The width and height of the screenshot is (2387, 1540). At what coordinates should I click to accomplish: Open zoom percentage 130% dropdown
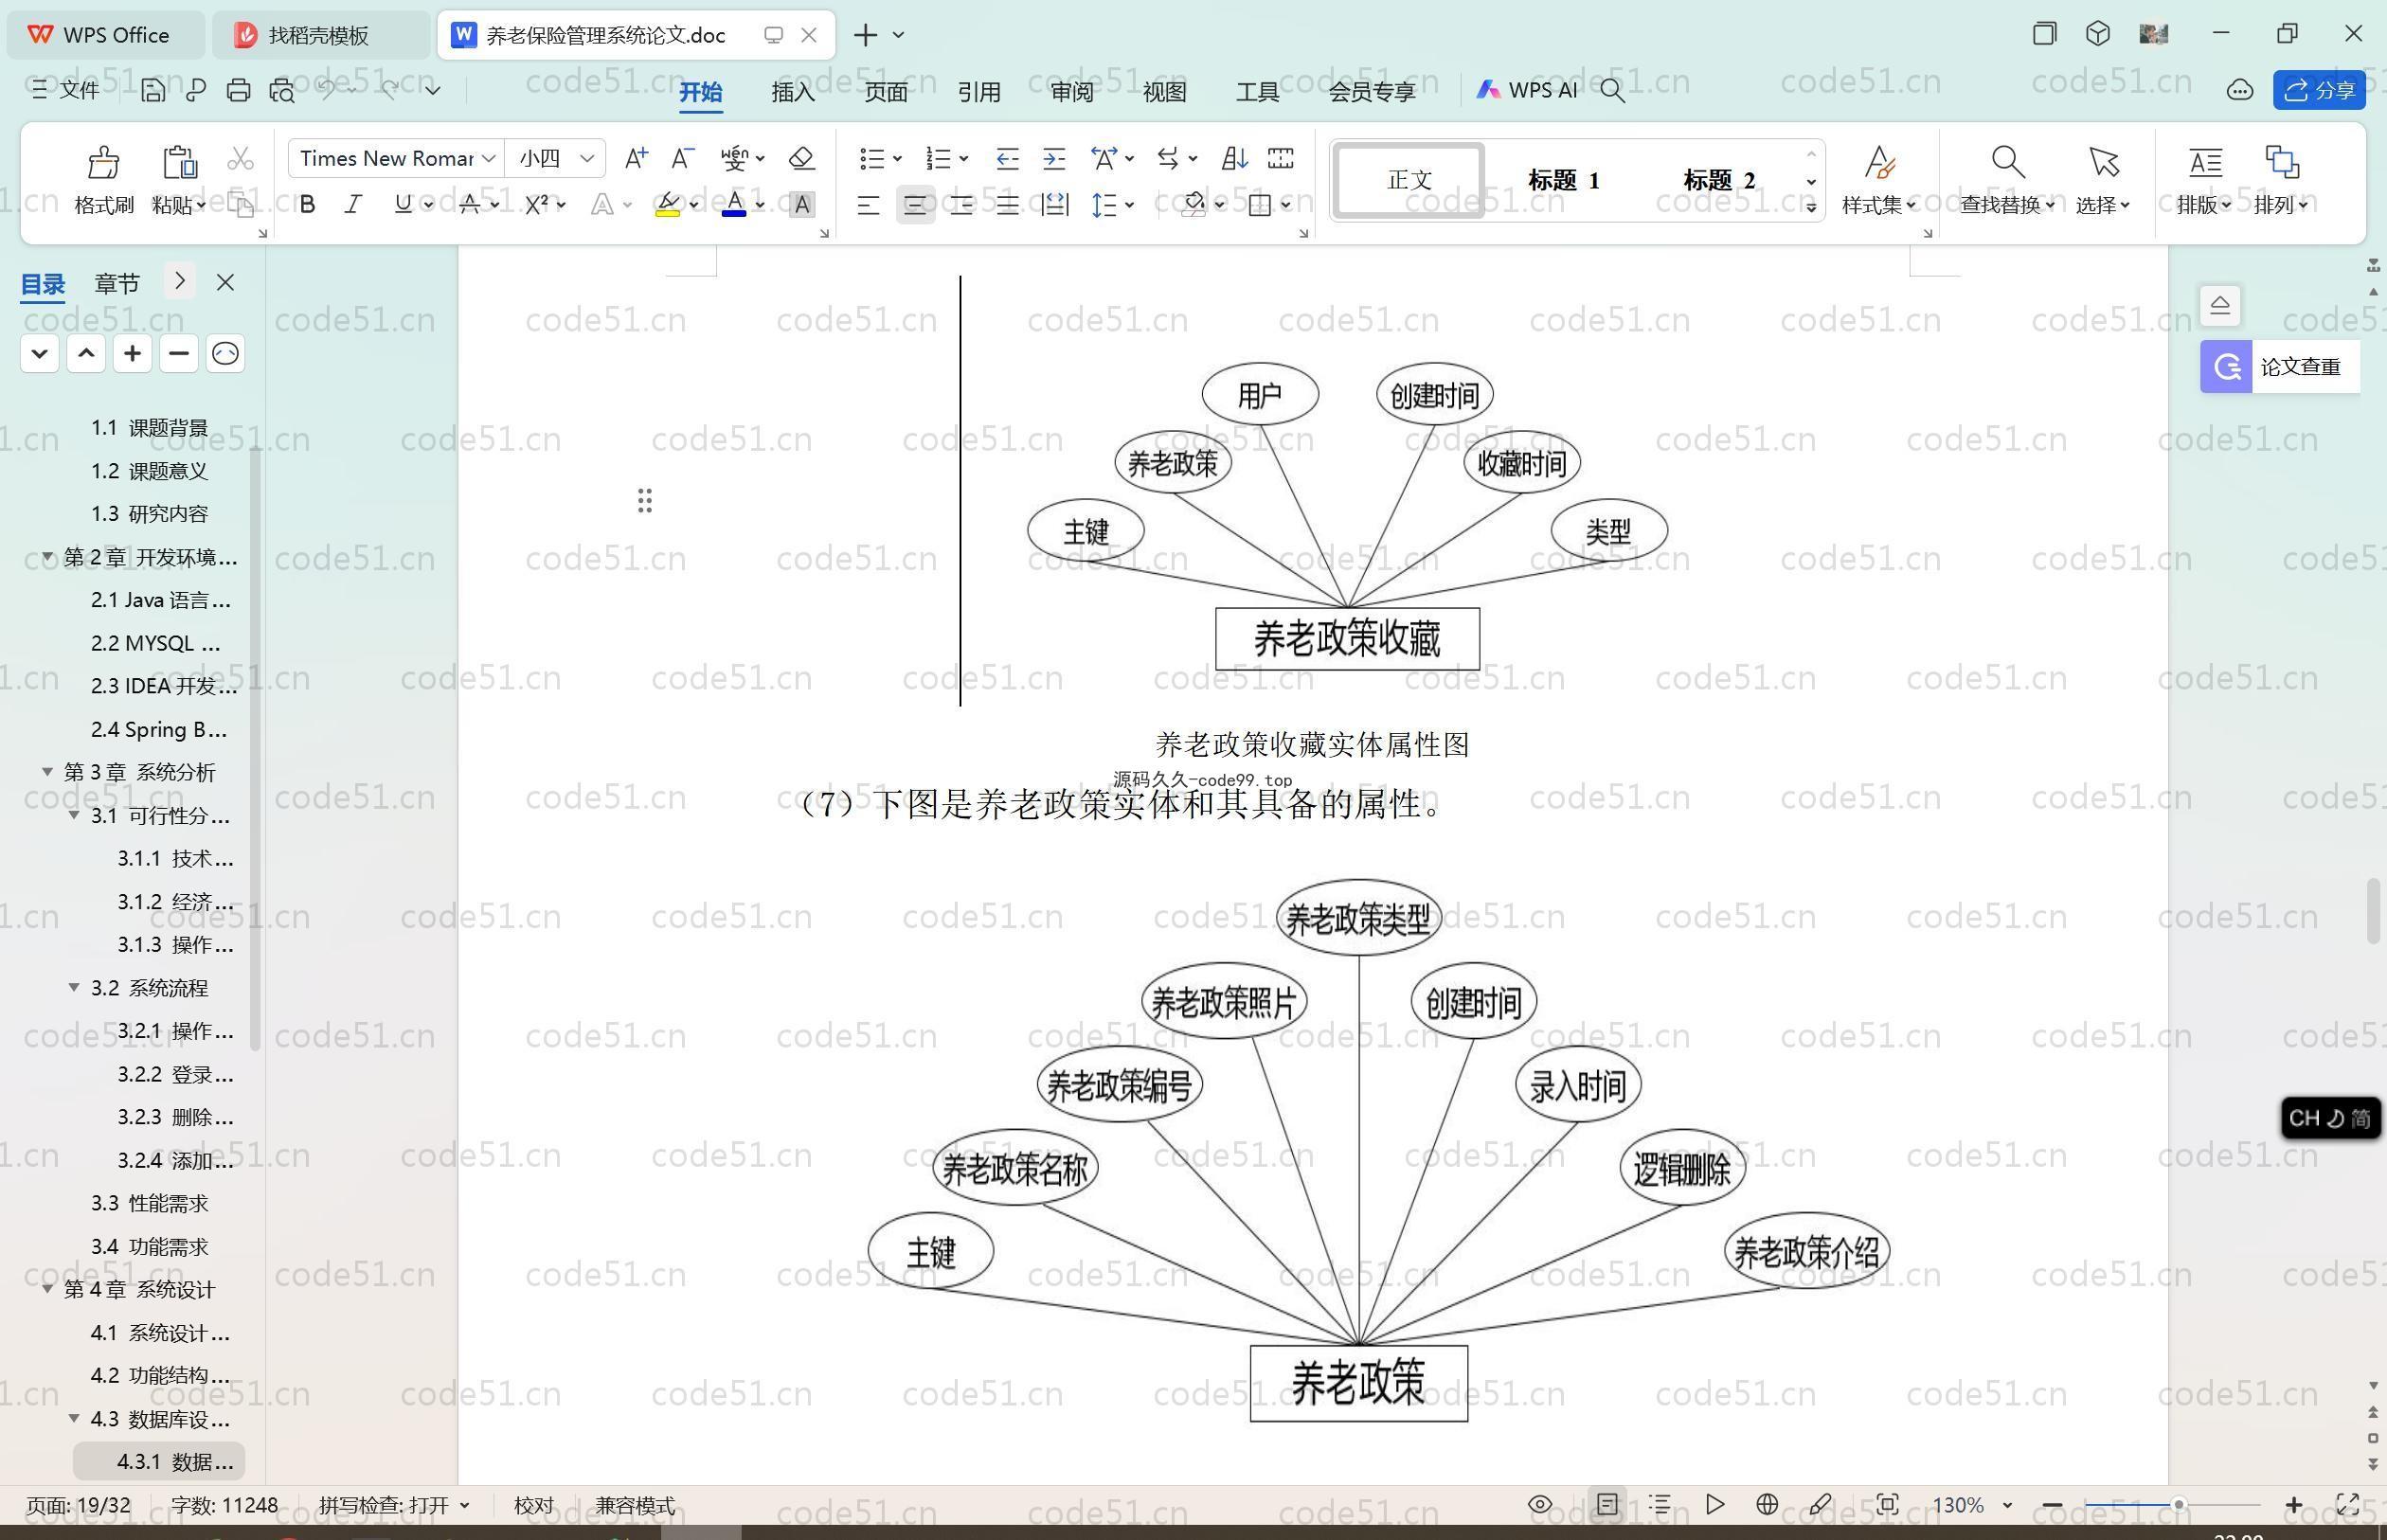coord(2006,1505)
